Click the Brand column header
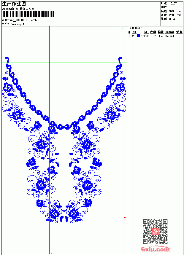The width and height of the screenshot is (184, 255). click(x=169, y=32)
